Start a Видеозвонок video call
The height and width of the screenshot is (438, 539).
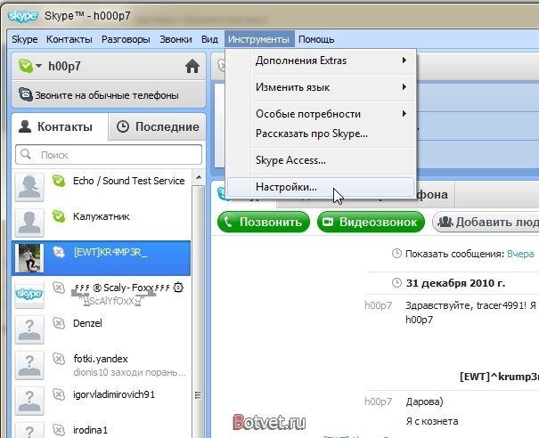pos(371,222)
